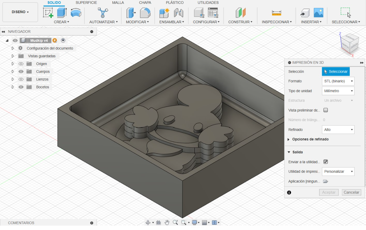This screenshot has width=366, height=230.
Task: Select the Pan hand tool
Action: (167, 222)
